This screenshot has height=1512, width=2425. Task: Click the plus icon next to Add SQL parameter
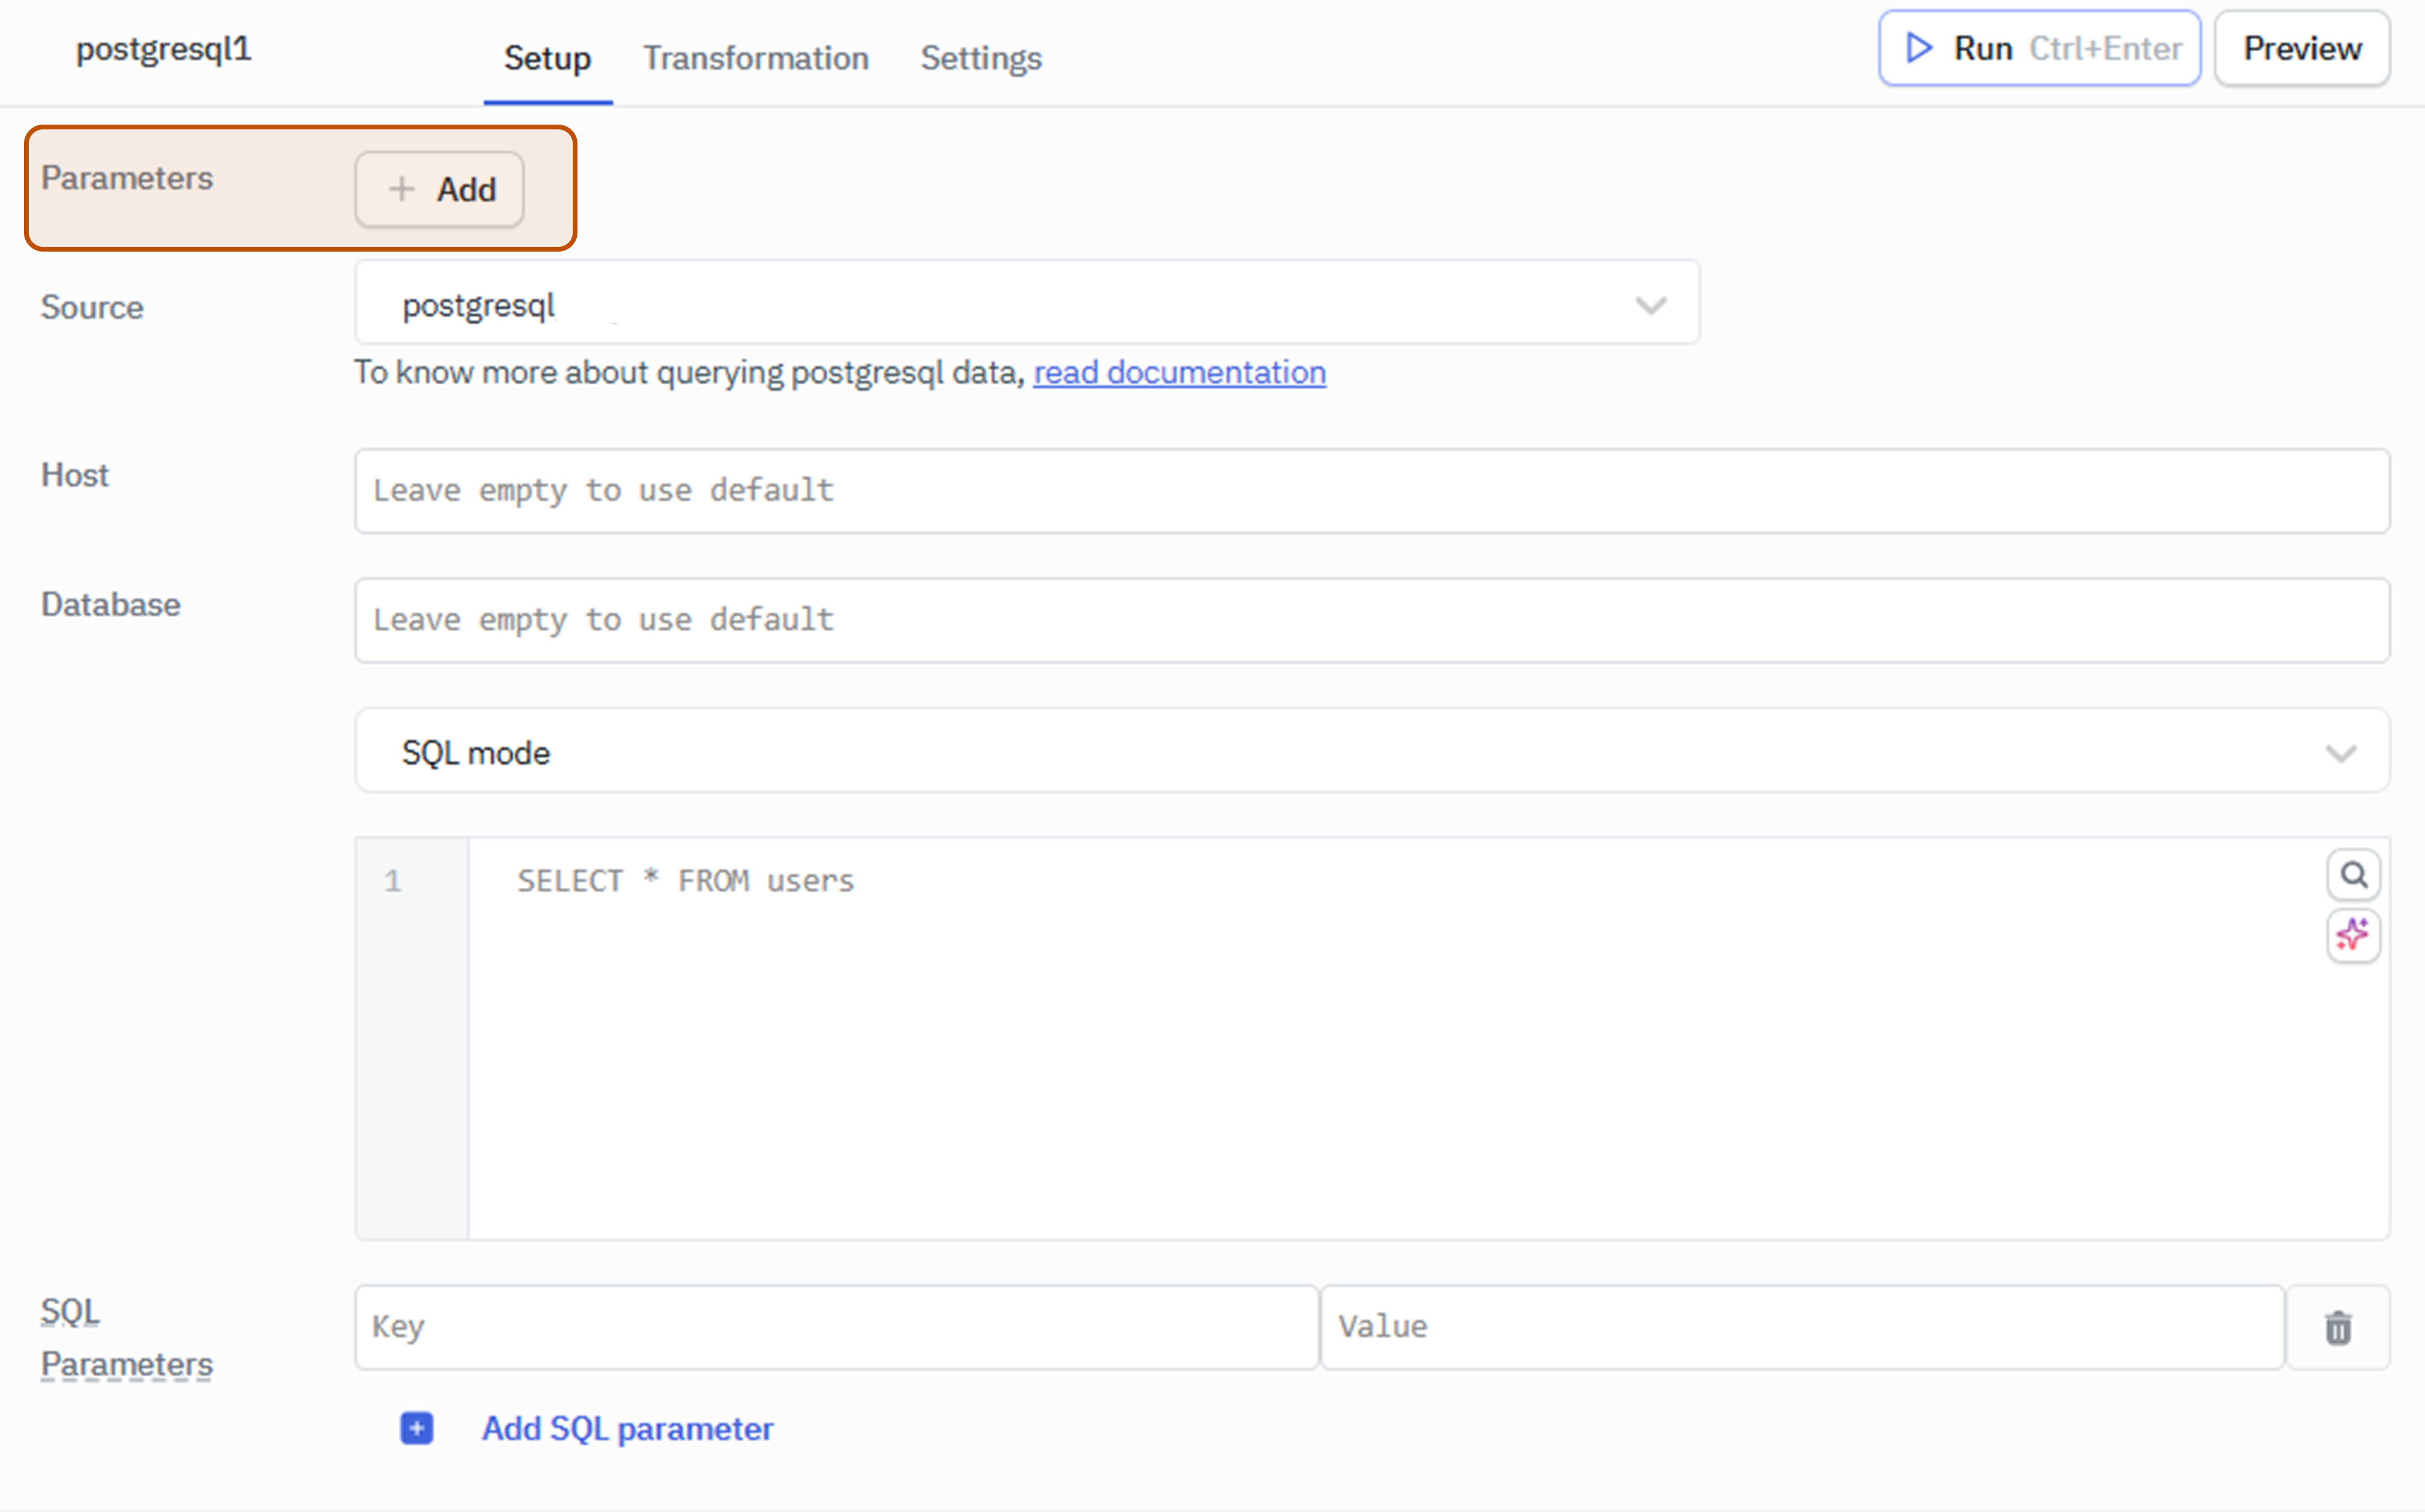coord(417,1429)
